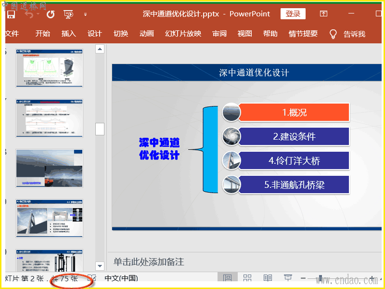Click the 中文(中国) language indicator
385x289 pixels.
pyautogui.click(x=121, y=278)
